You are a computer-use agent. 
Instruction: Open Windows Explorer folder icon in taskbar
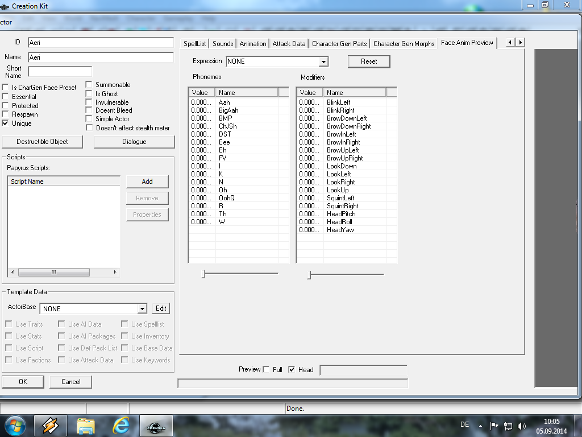pos(86,426)
